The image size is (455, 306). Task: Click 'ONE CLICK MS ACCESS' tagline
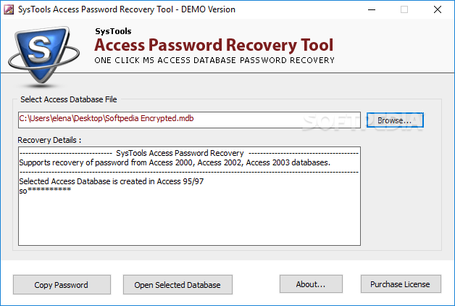click(214, 60)
